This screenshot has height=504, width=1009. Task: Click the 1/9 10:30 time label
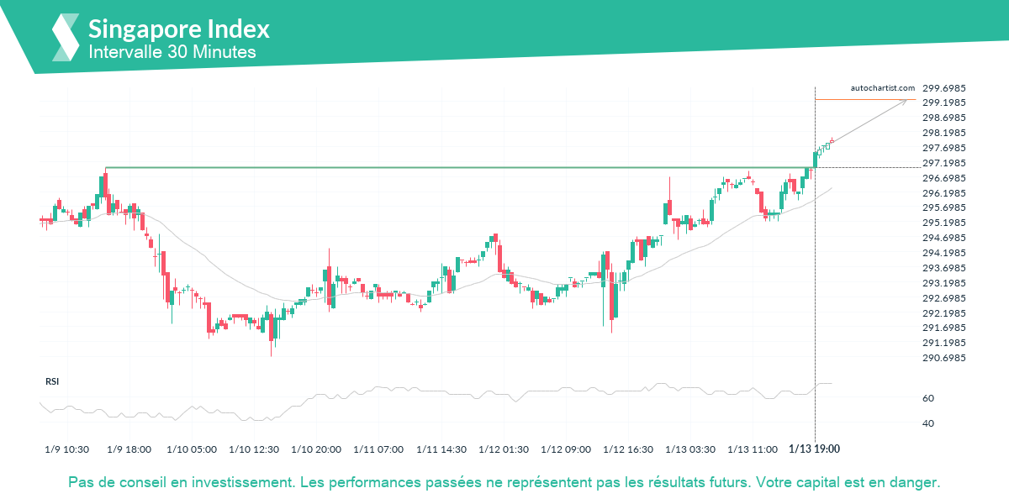(67, 449)
